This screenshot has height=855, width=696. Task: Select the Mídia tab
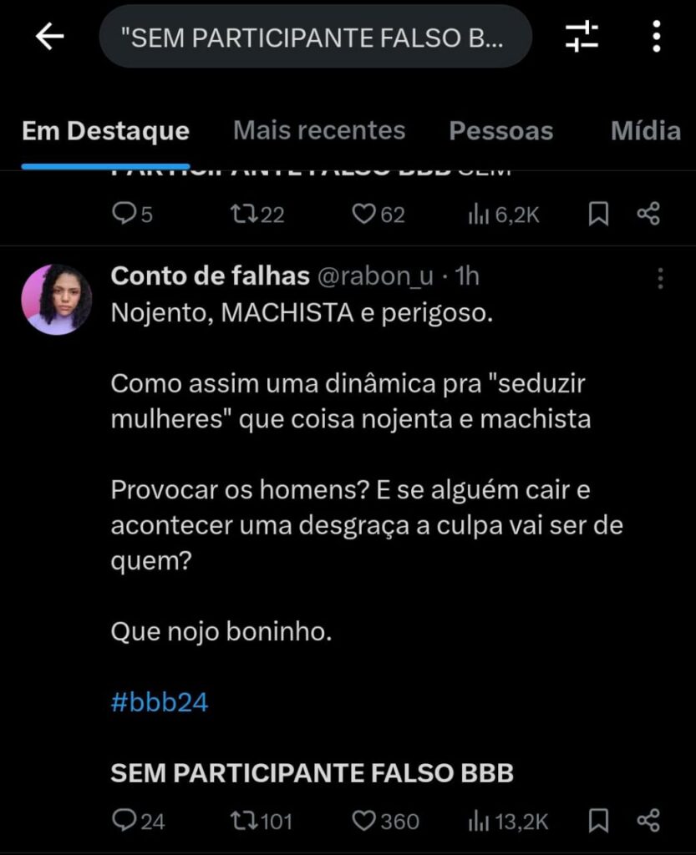pos(646,130)
